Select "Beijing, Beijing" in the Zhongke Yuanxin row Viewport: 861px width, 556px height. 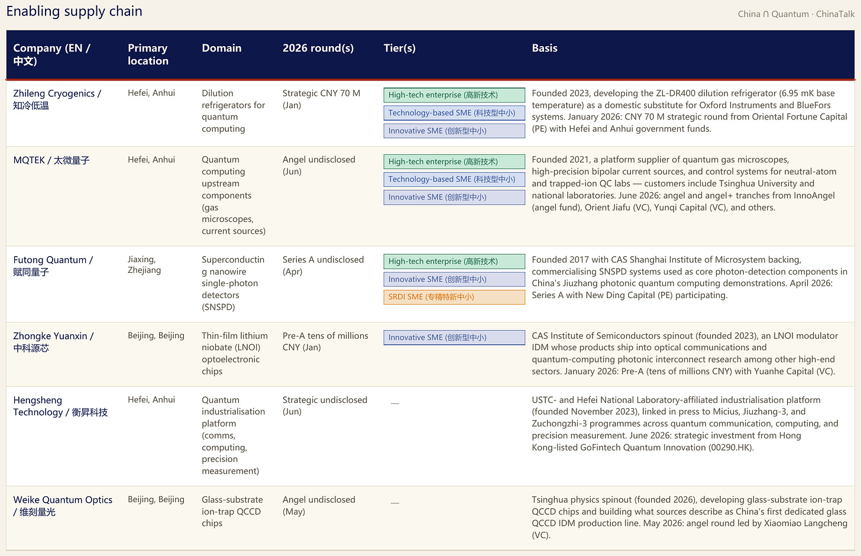(156, 335)
